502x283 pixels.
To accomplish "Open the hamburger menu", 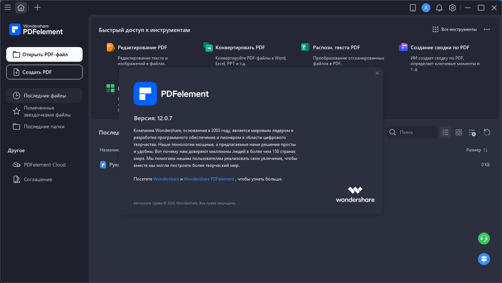I will [8, 7].
